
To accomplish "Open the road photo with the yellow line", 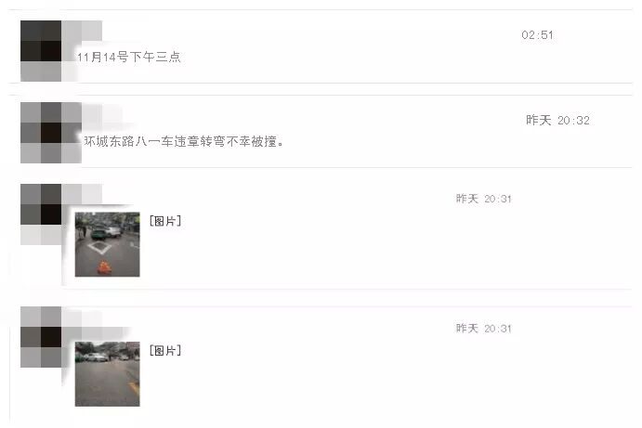I will [x=107, y=373].
